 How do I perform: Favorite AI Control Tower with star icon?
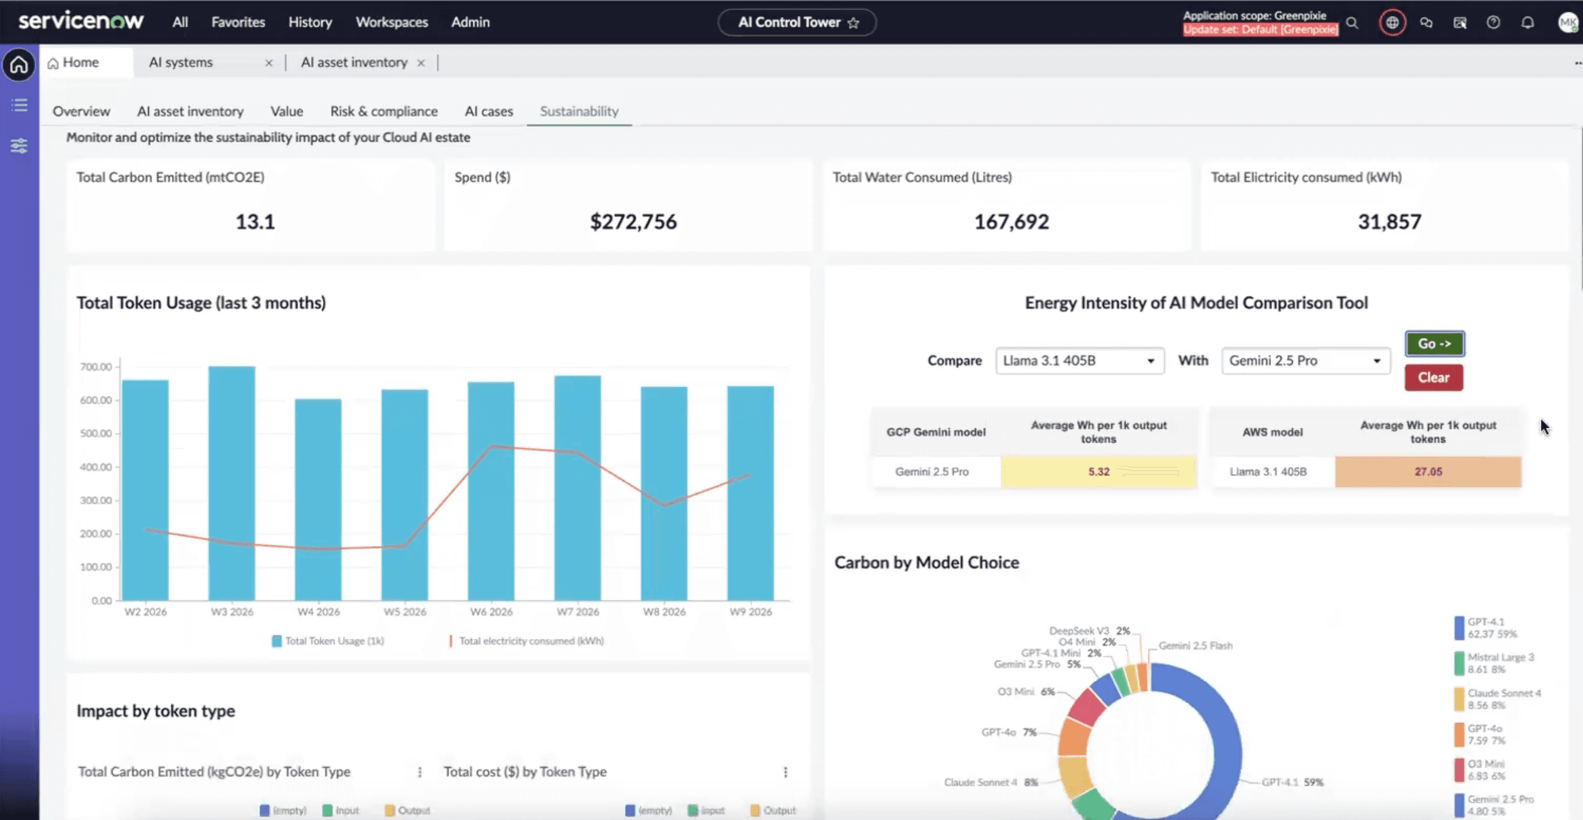(x=853, y=23)
